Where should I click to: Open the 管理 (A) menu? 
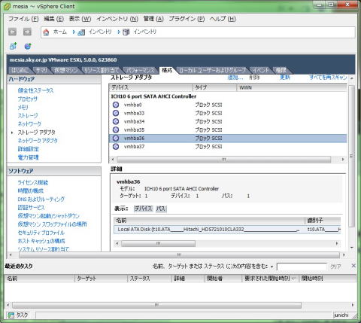click(x=153, y=19)
